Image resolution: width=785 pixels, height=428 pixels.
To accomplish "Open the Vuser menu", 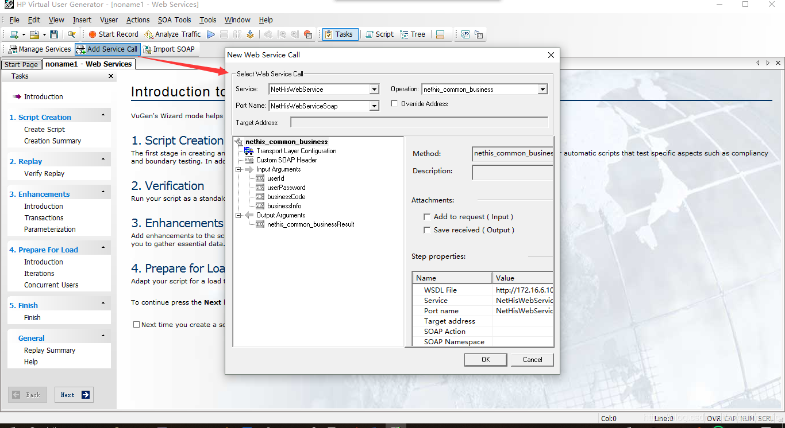I will (109, 20).
